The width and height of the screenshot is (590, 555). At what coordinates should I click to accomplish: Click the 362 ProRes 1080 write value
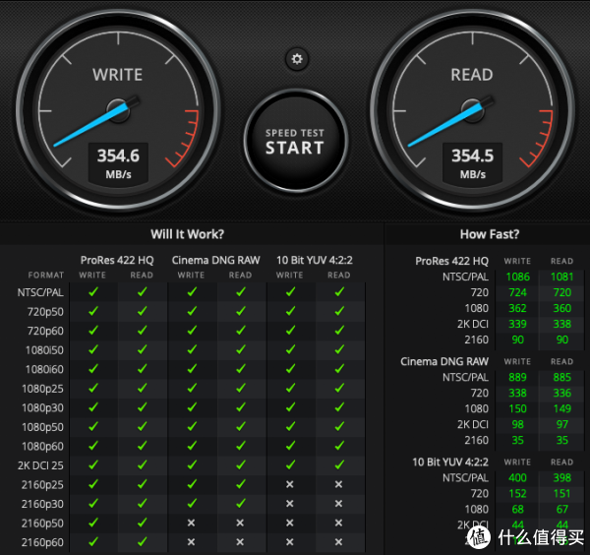[518, 308]
